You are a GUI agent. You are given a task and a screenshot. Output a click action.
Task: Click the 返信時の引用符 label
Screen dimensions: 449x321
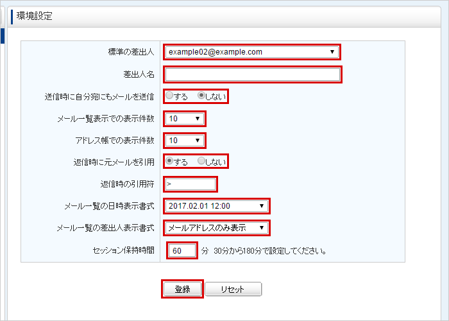(127, 184)
